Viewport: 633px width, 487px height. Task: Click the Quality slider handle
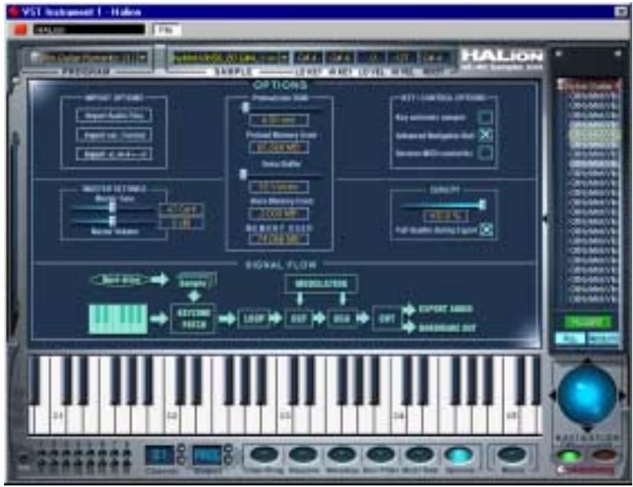(x=482, y=205)
